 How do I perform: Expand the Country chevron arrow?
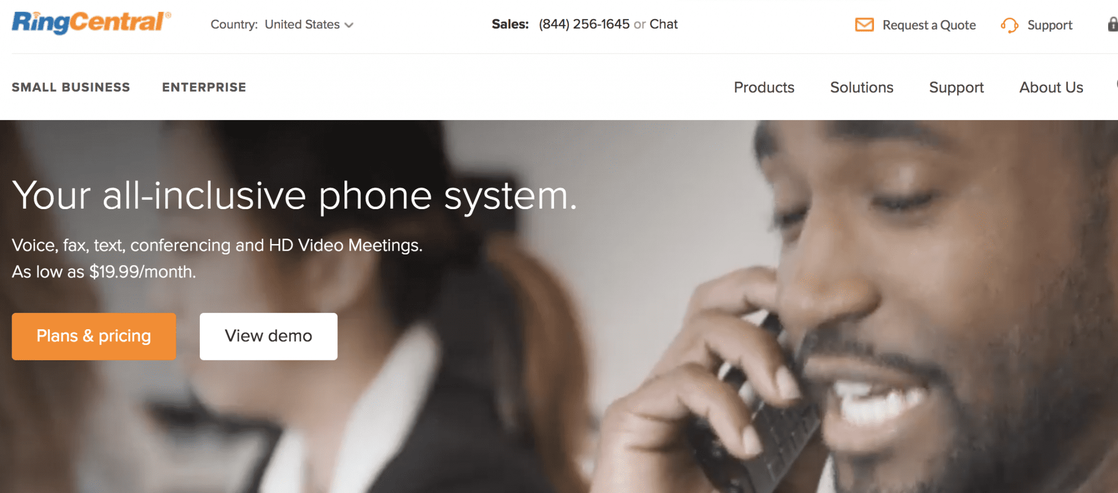[349, 25]
